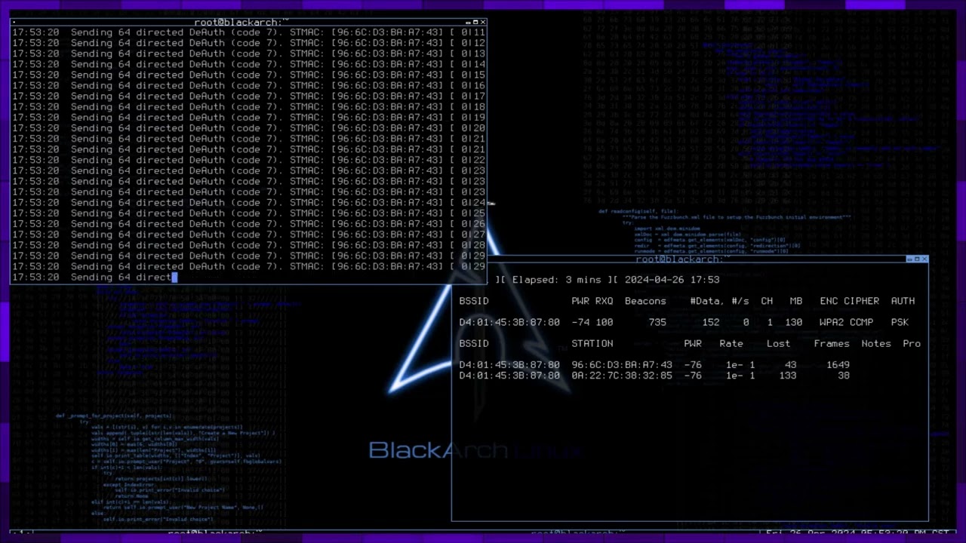Click the '735' beacons value

pos(657,322)
